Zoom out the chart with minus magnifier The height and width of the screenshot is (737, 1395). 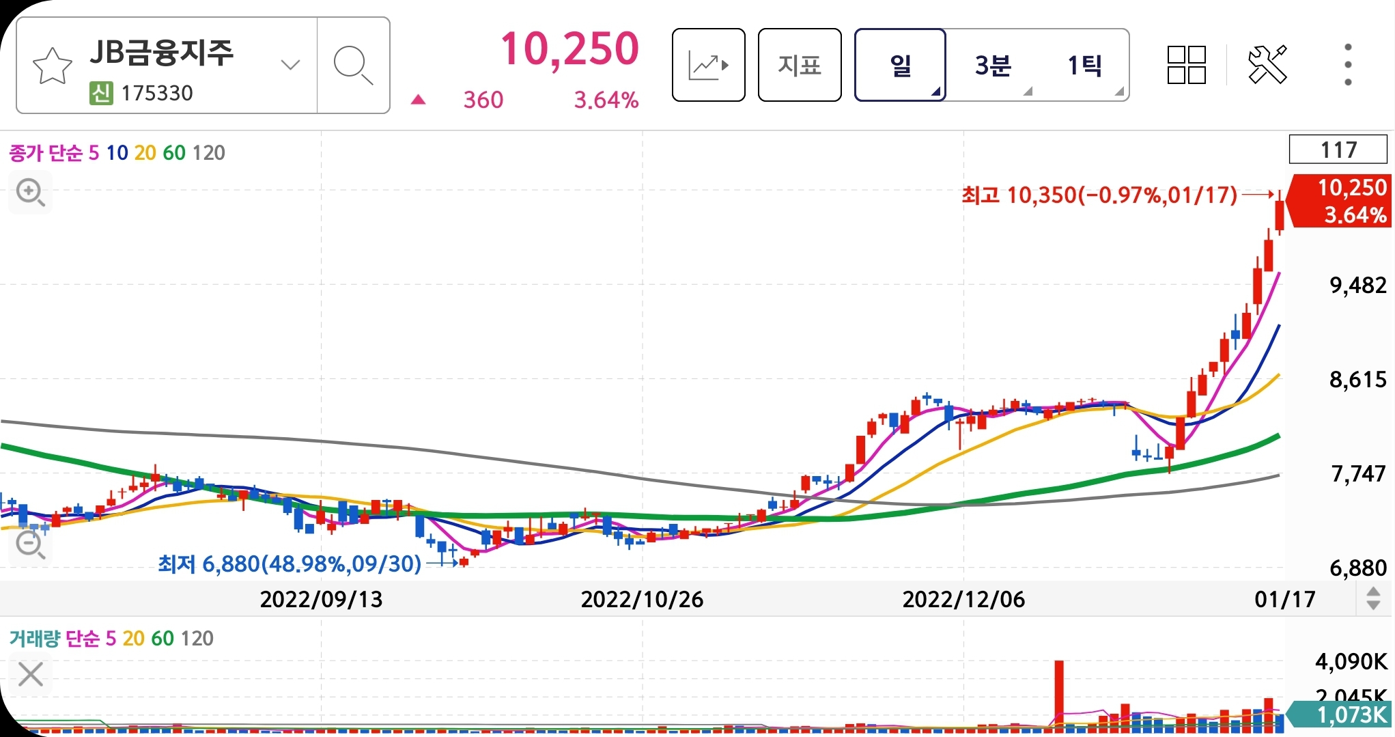pyautogui.click(x=31, y=545)
